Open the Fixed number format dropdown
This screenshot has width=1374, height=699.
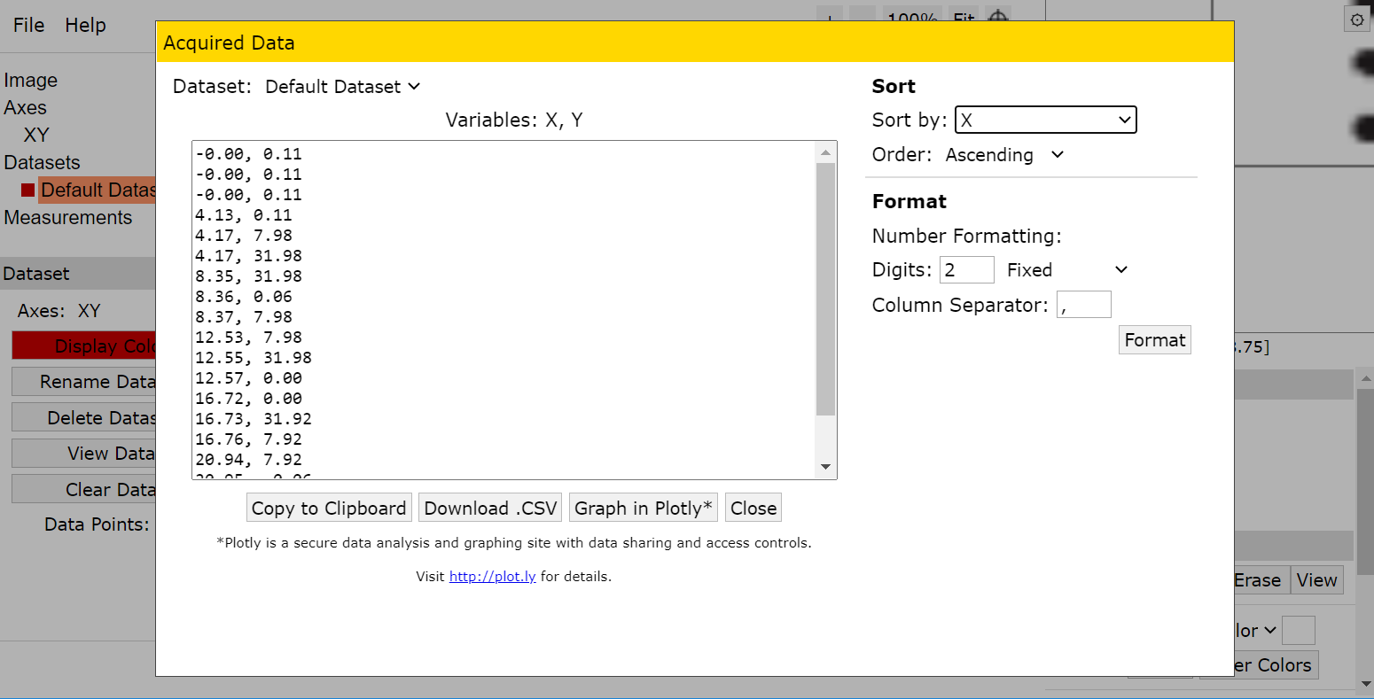1067,269
